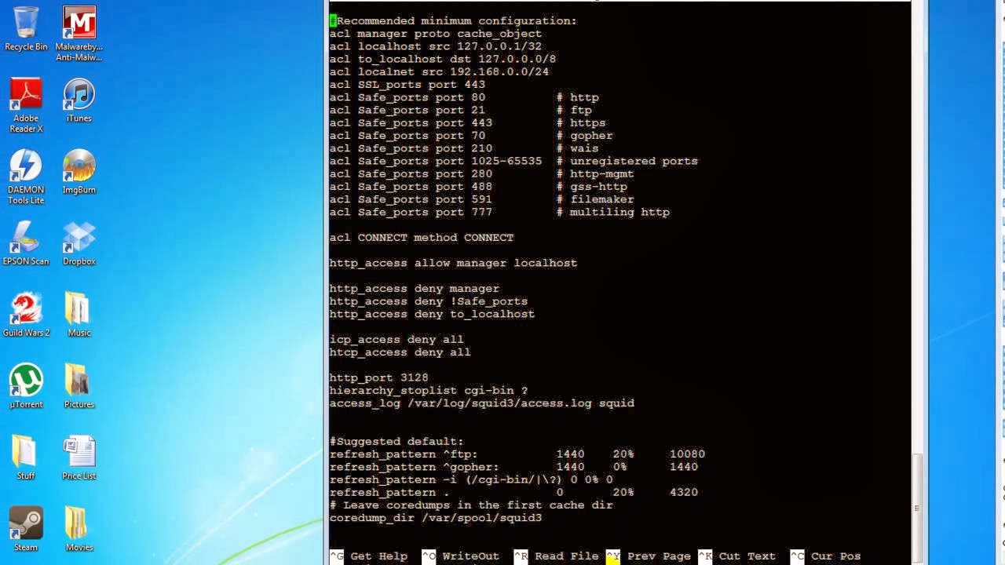Click 'http_access deny manager' line
This screenshot has width=1005, height=565.
[415, 289]
